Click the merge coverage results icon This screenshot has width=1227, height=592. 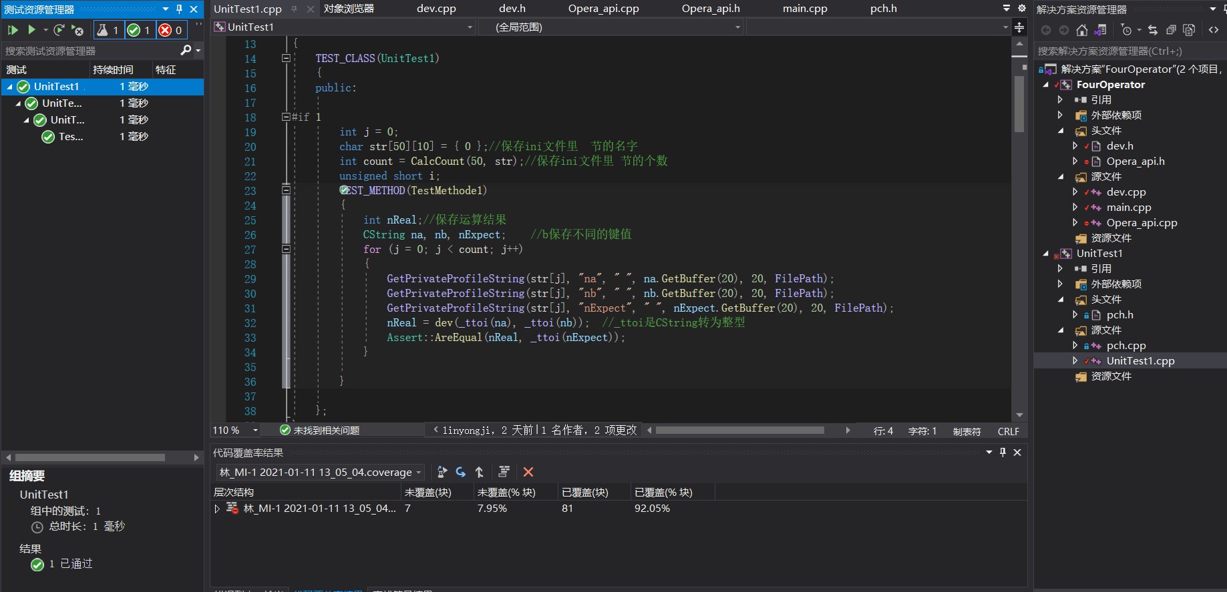click(x=480, y=472)
